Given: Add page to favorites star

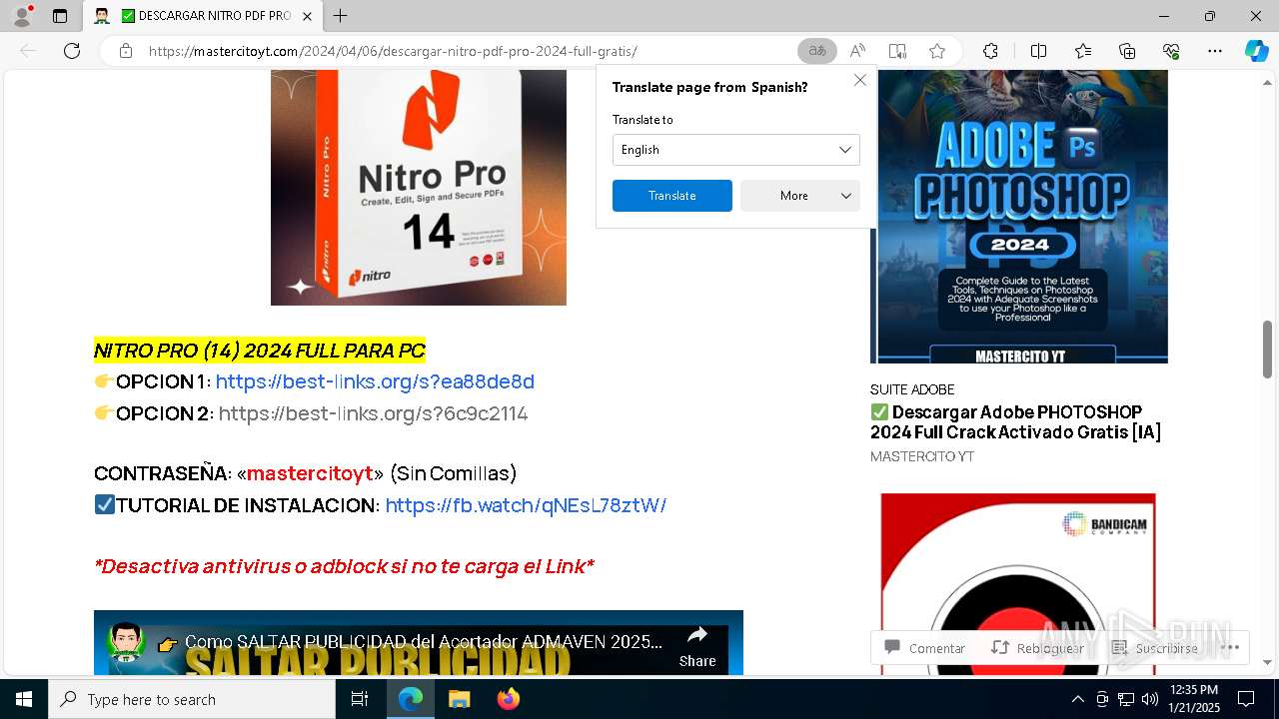Looking at the screenshot, I should pos(936,51).
